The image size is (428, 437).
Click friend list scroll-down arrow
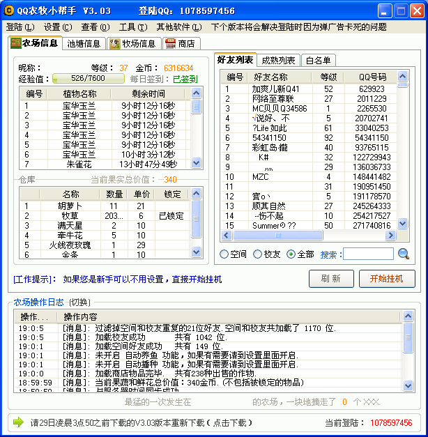pos(403,223)
